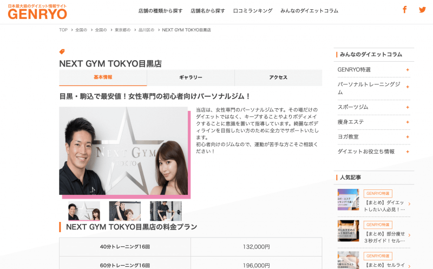The height and width of the screenshot is (269, 433).
Task: Expand 痩身エステ plus icon
Action: pos(408,122)
